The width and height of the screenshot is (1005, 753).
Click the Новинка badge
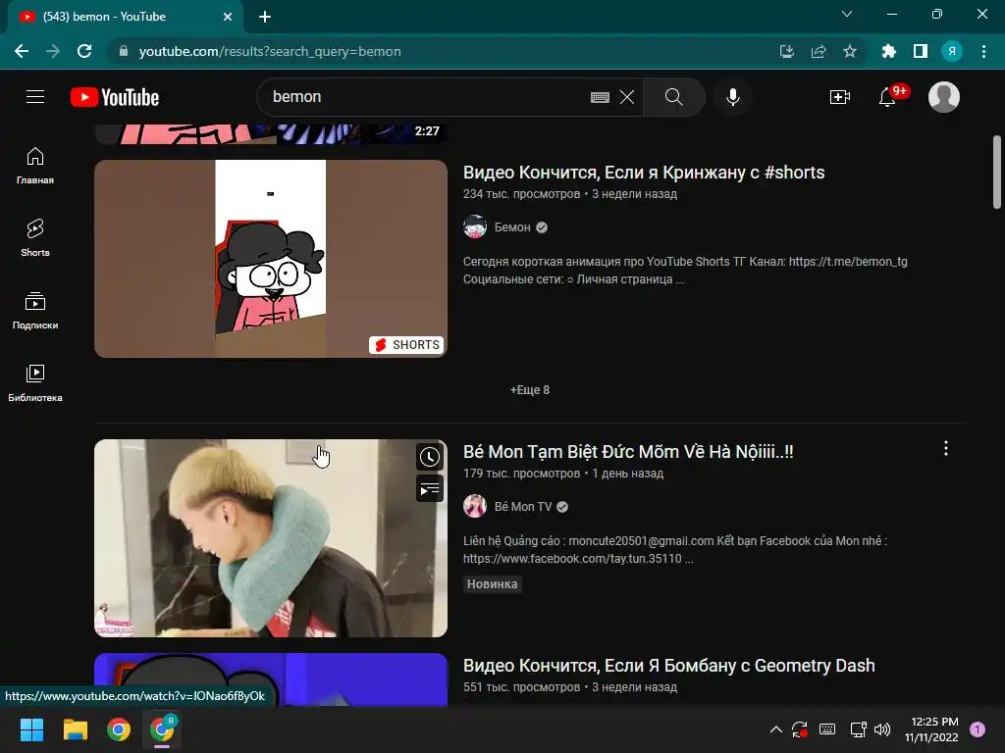pyautogui.click(x=492, y=584)
